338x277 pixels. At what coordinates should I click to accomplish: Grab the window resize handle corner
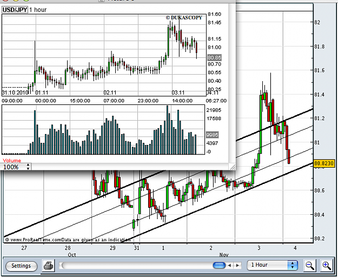[233, 167]
